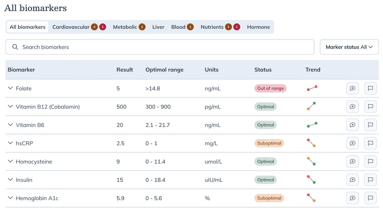The height and width of the screenshot is (208, 383).
Task: Click the Suboptimal badge for Hemoglobin A1c
Action: coord(269,198)
